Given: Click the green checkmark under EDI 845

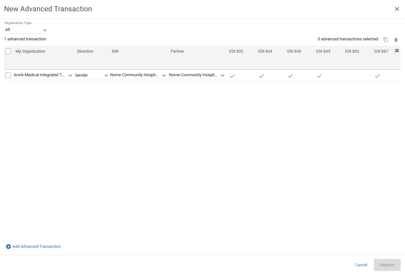Looking at the screenshot, I should [290, 76].
